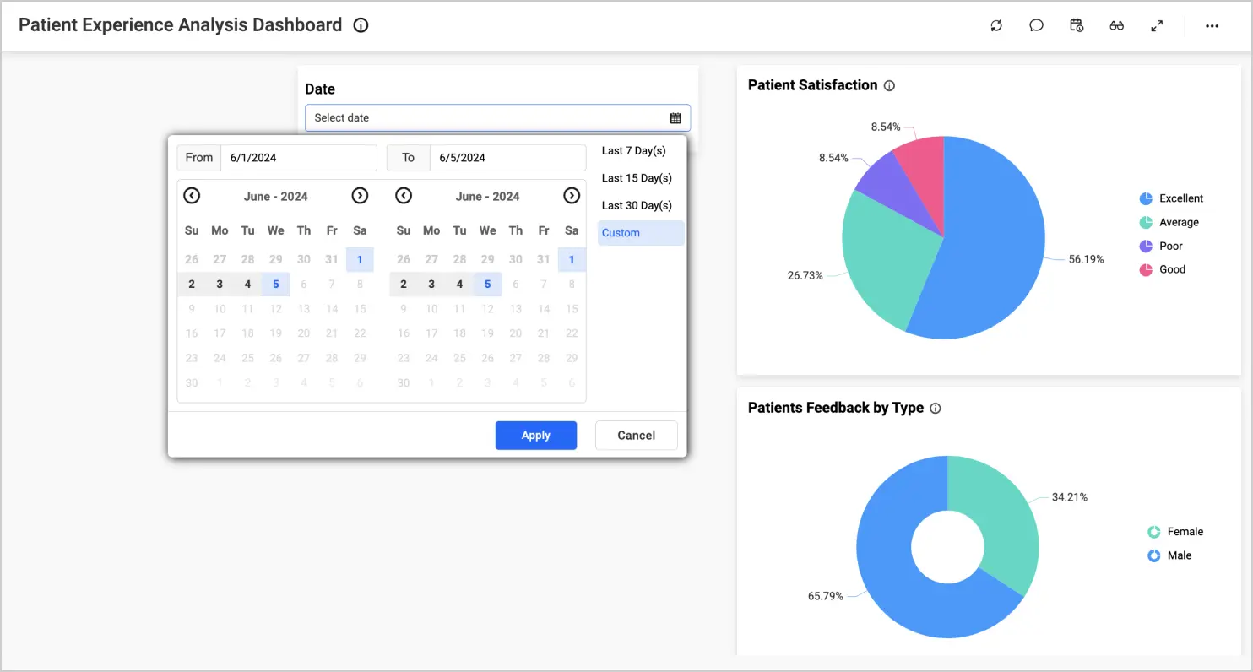Click the From date input field
The image size is (1253, 672).
(x=298, y=158)
